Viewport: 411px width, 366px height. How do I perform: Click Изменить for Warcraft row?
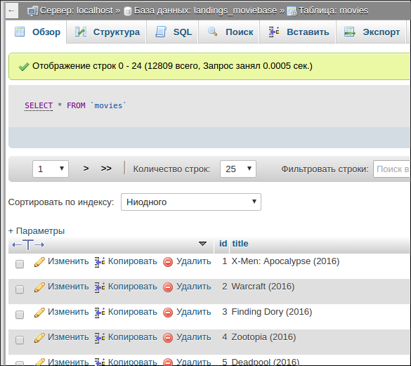coord(68,287)
